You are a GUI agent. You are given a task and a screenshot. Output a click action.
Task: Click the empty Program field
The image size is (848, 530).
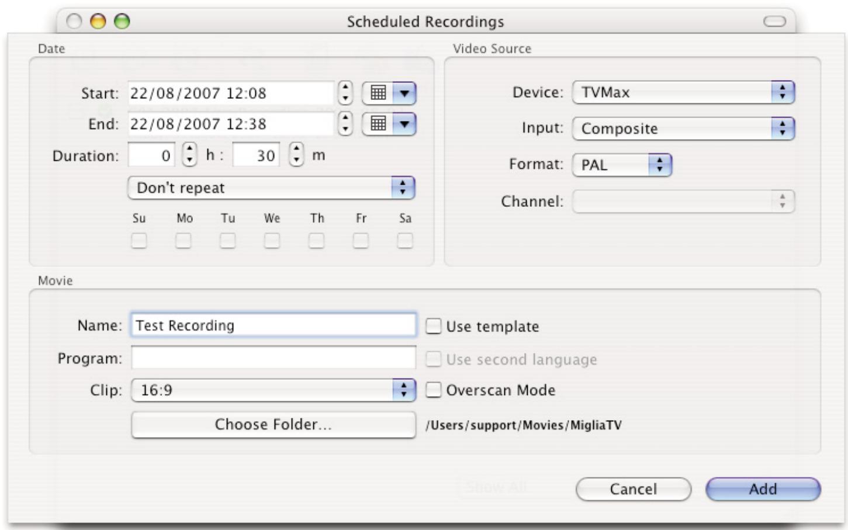pyautogui.click(x=274, y=358)
